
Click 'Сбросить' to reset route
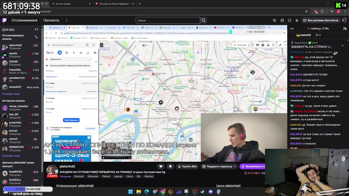tap(93, 71)
